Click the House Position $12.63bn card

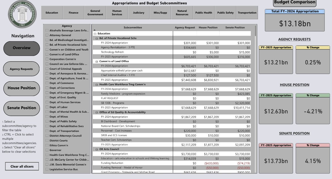276,109
